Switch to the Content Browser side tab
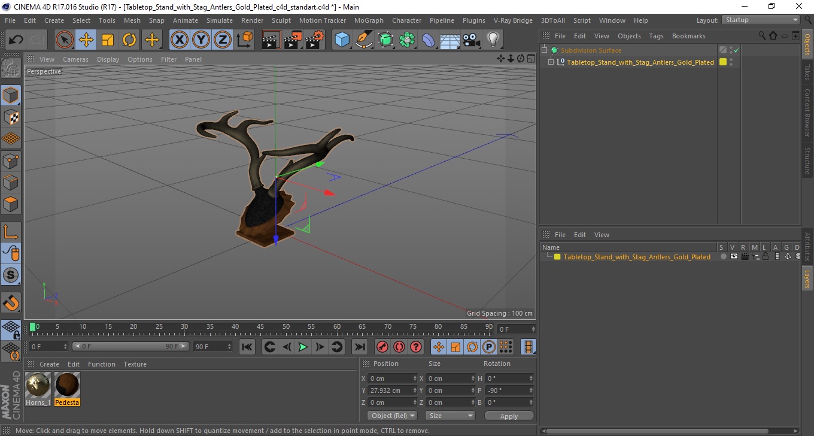Viewport: 814px width, 436px height. 807,113
